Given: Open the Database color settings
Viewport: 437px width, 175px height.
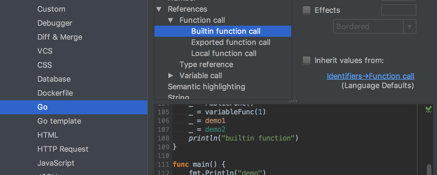Looking at the screenshot, I should click(54, 79).
